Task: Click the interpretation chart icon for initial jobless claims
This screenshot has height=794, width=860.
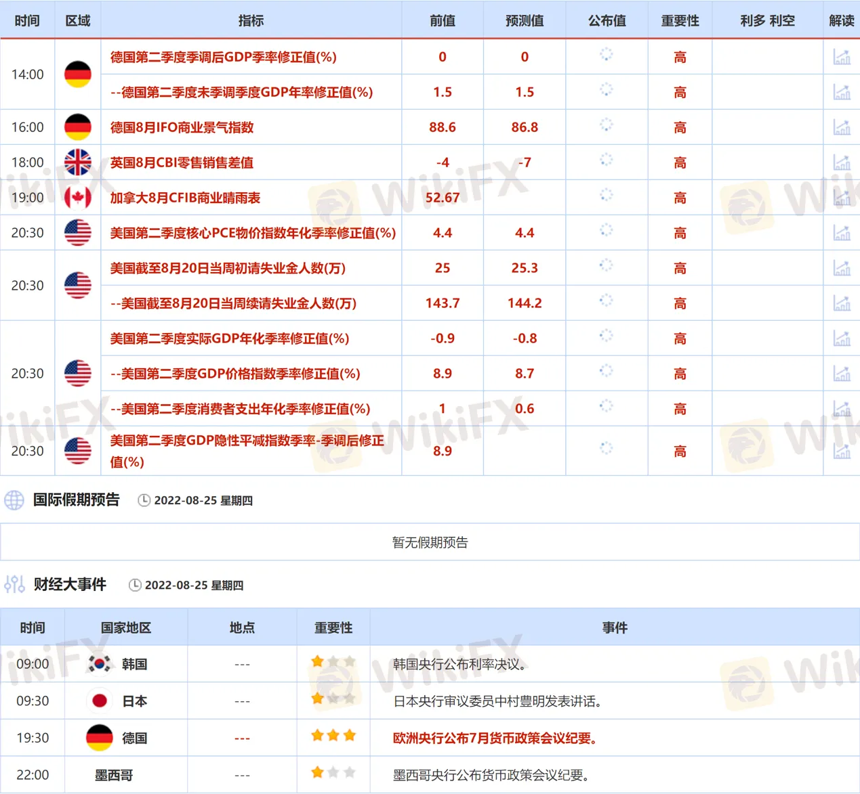Action: click(842, 267)
